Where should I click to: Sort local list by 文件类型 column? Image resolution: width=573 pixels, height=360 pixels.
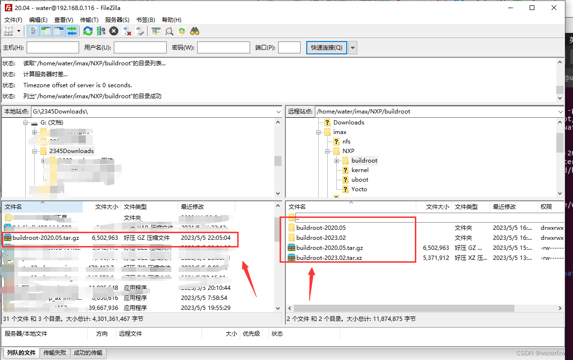click(150, 206)
